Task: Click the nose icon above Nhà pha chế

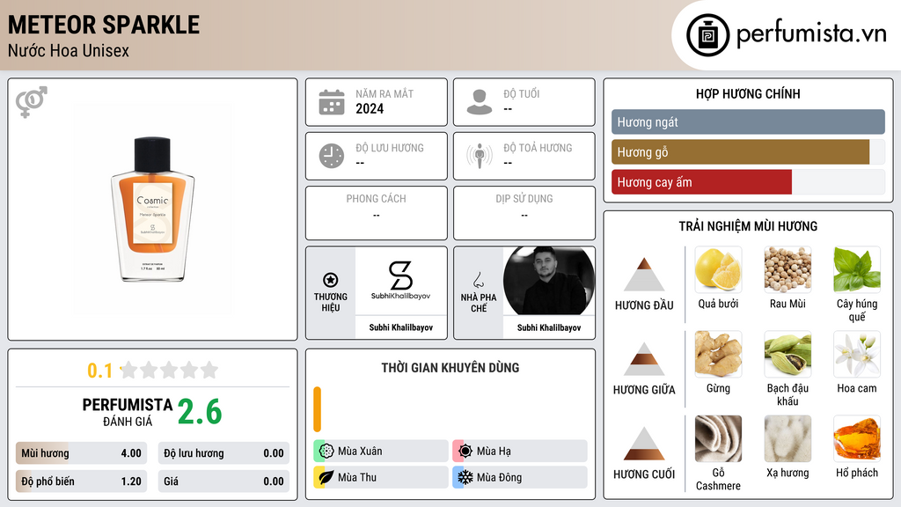Action: [478, 281]
